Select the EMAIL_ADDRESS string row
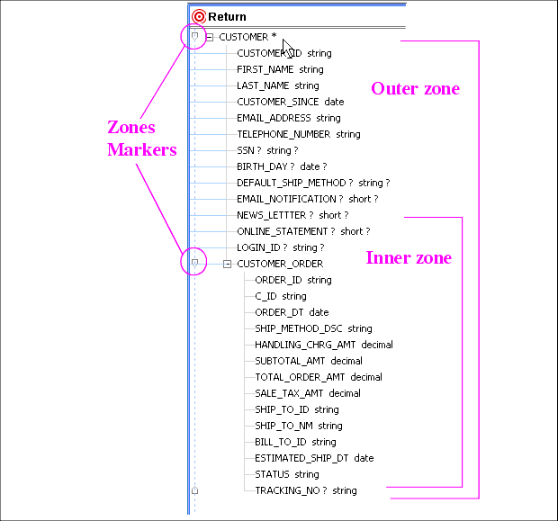 point(289,118)
